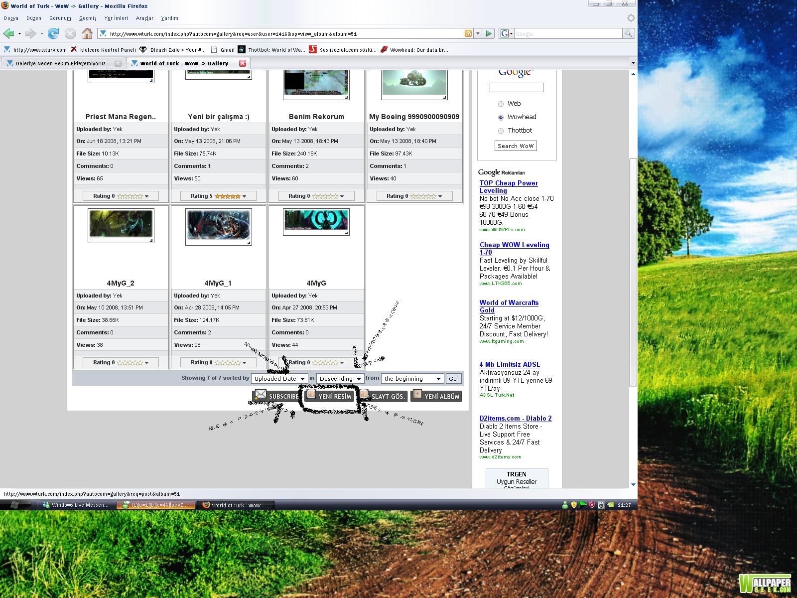797x598 pixels.
Task: Click the SLAYT GÖS. slideshow button
Action: click(x=383, y=396)
